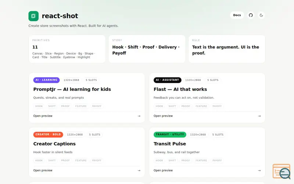The image size is (294, 184).
Task: Click the HOOK chip in PromptJr card
Action: [x=39, y=106]
